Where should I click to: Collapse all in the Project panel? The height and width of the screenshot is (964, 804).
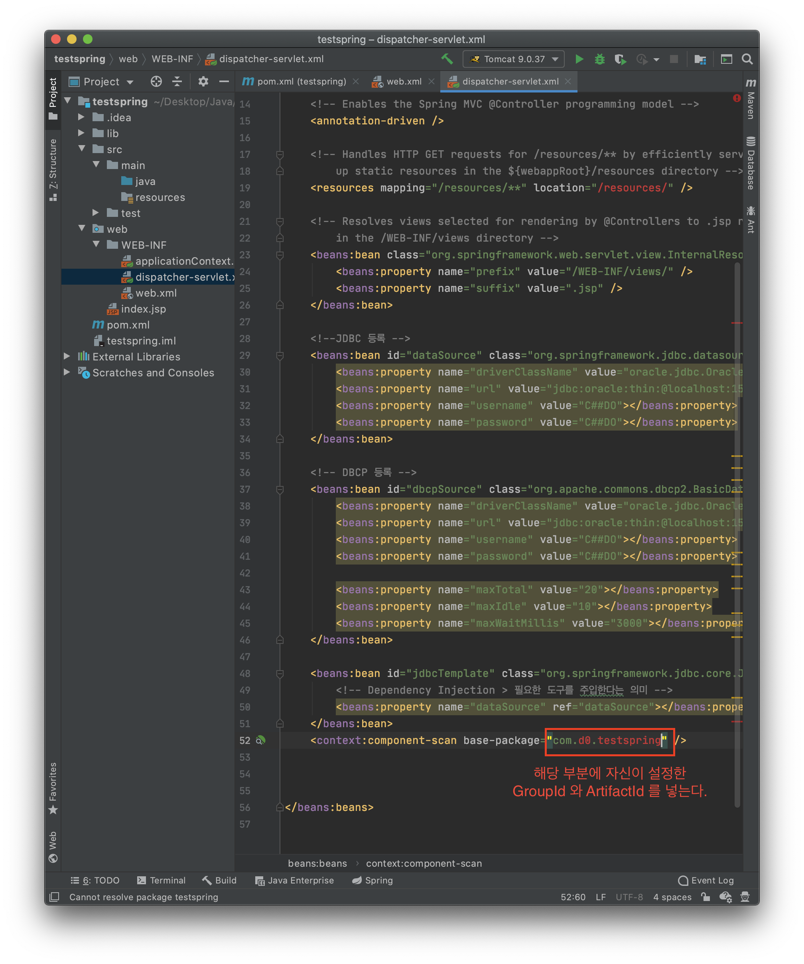point(177,82)
